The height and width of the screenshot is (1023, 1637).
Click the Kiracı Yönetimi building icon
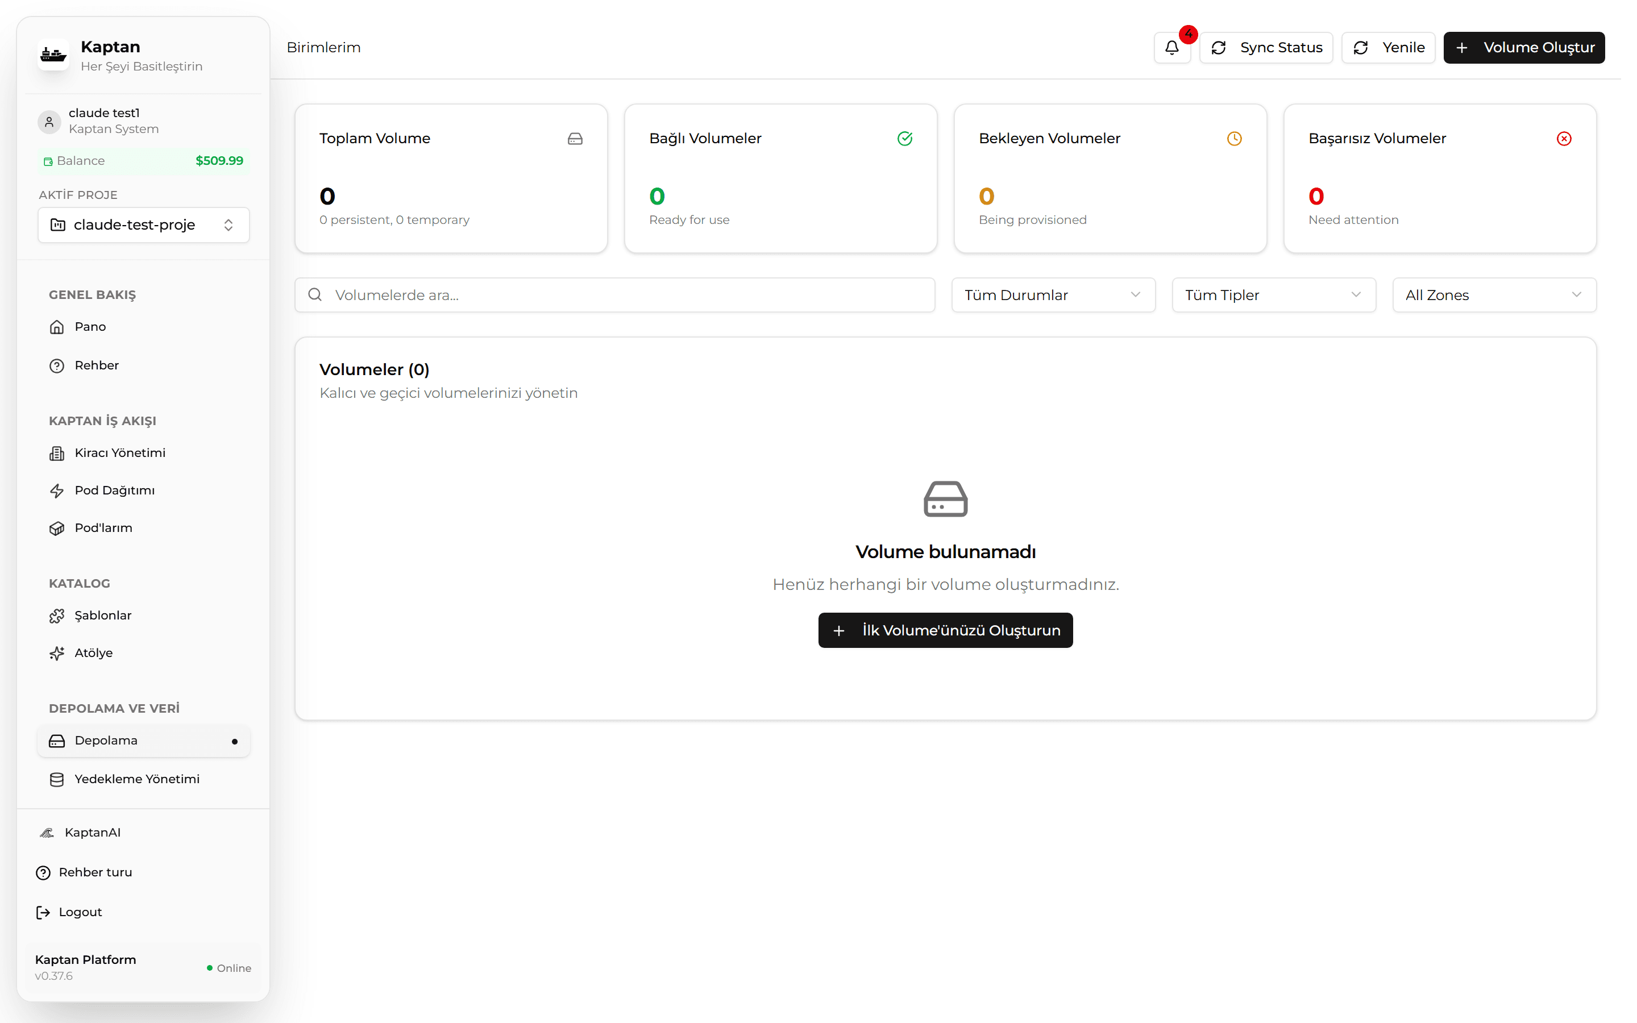click(57, 454)
